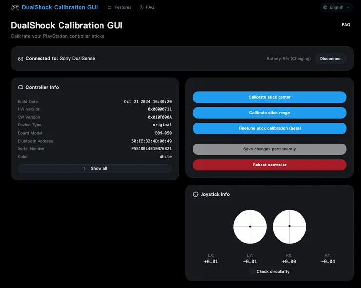The image size is (361, 288).
Task: Click the crosshair icon beside Joystick Info
Action: (196, 194)
